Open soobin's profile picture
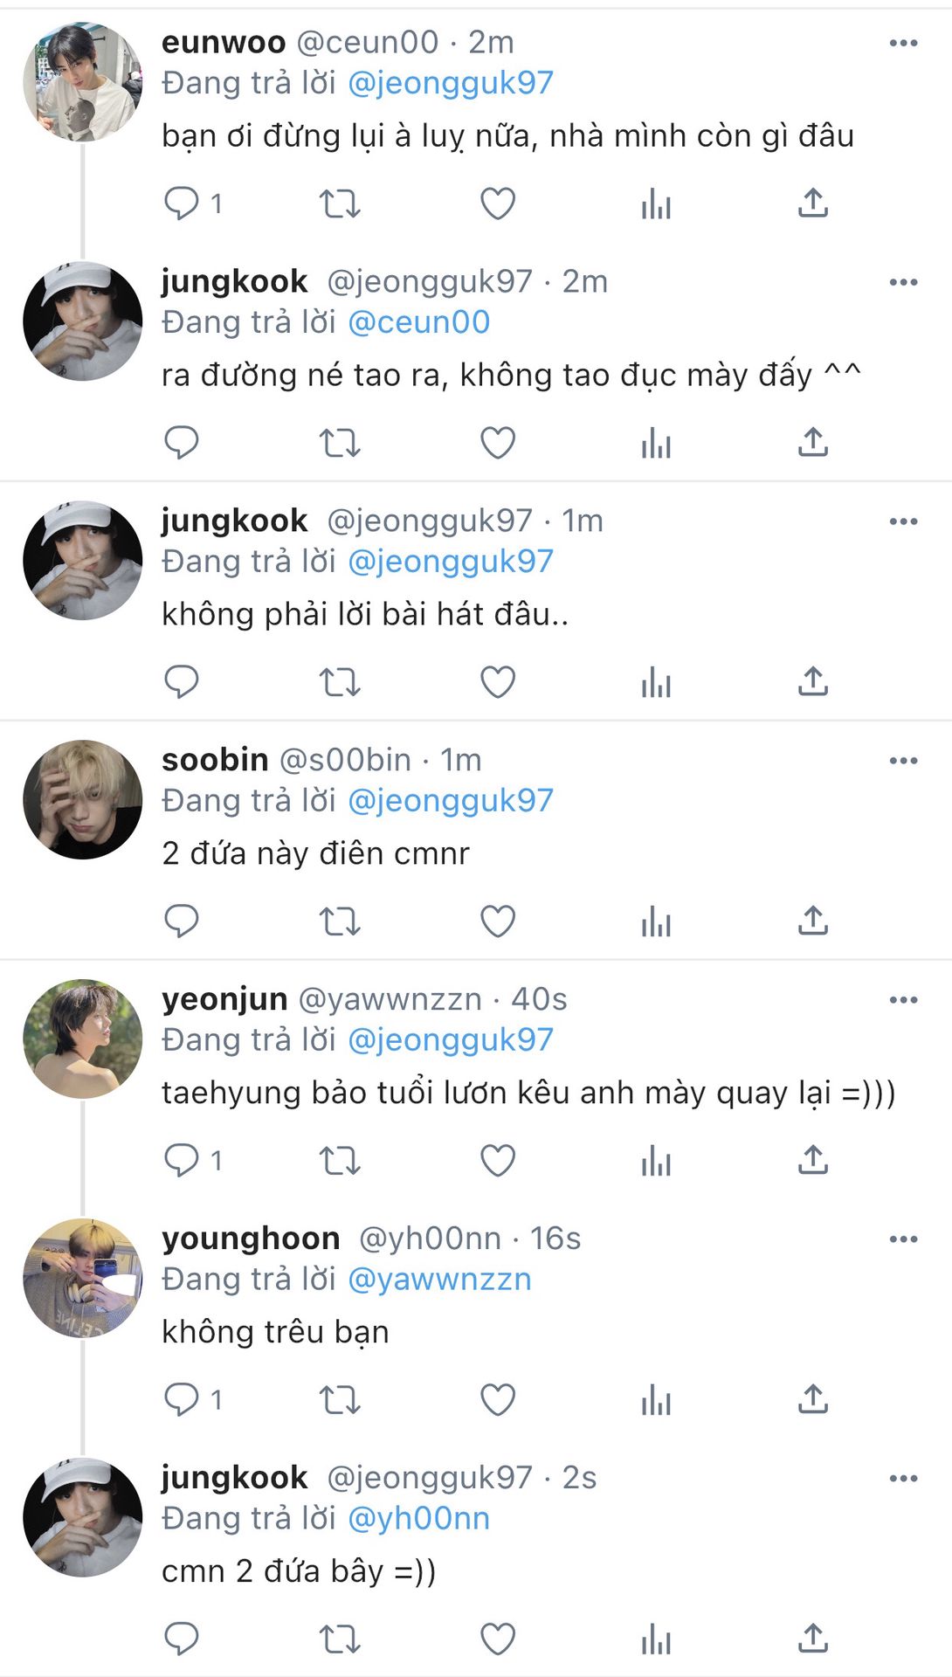The image size is (952, 1677). (x=82, y=799)
